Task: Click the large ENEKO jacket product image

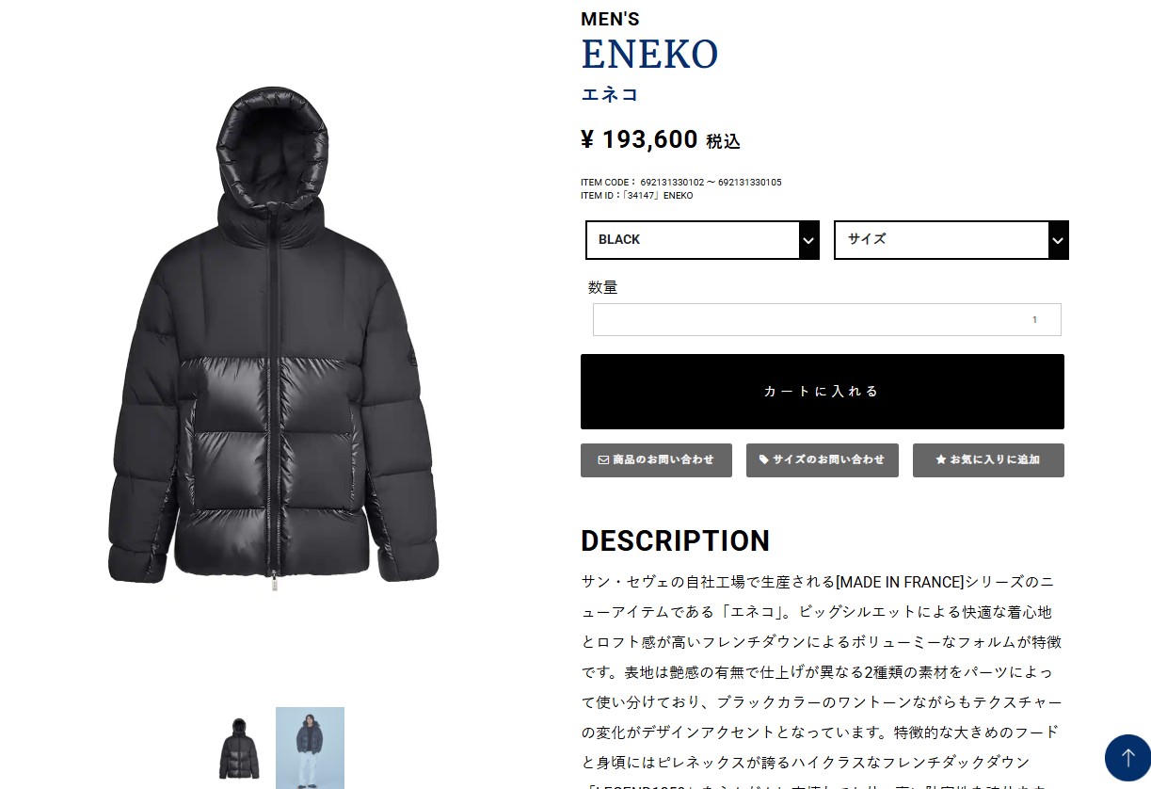Action: [273, 335]
